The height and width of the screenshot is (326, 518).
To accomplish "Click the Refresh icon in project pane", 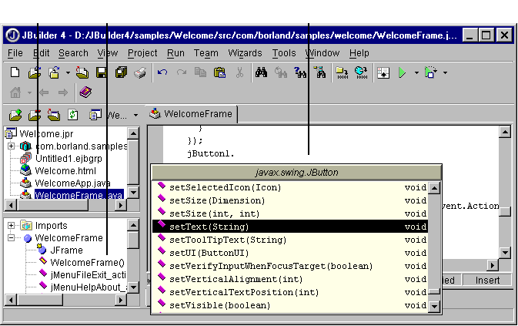I will pos(72,115).
